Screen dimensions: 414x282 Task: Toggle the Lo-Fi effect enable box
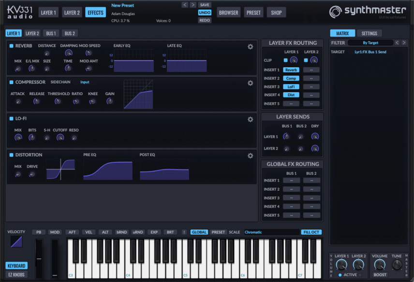(11, 119)
